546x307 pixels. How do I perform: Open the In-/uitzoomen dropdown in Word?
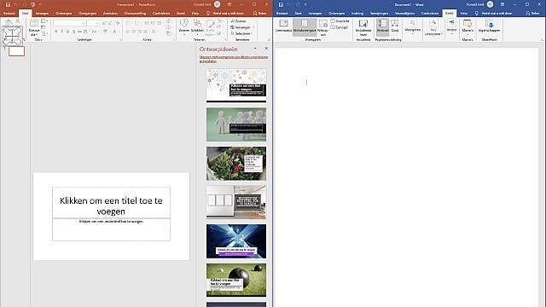[433, 27]
